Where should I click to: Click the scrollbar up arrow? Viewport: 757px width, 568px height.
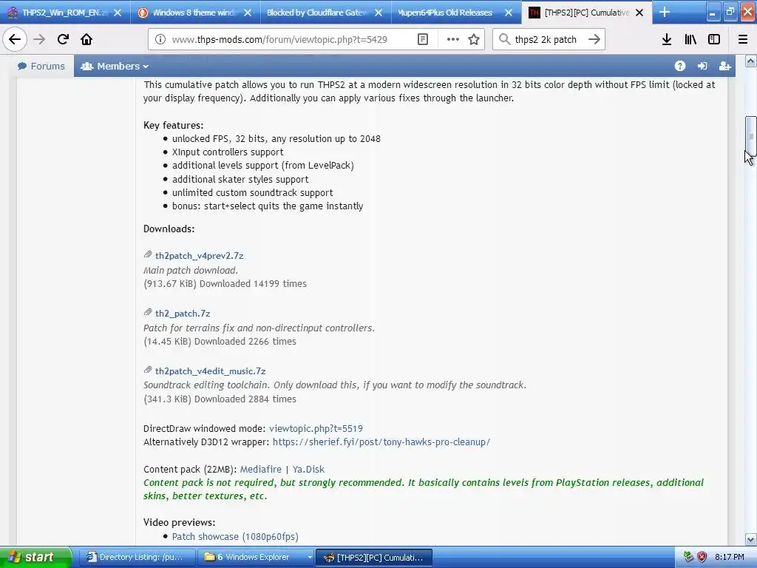750,61
